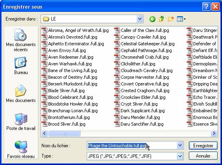Screen dimensions: 222x165
Task: Select the Essence Sliver file icon
Action: pyautogui.click(x=190, y=124)
